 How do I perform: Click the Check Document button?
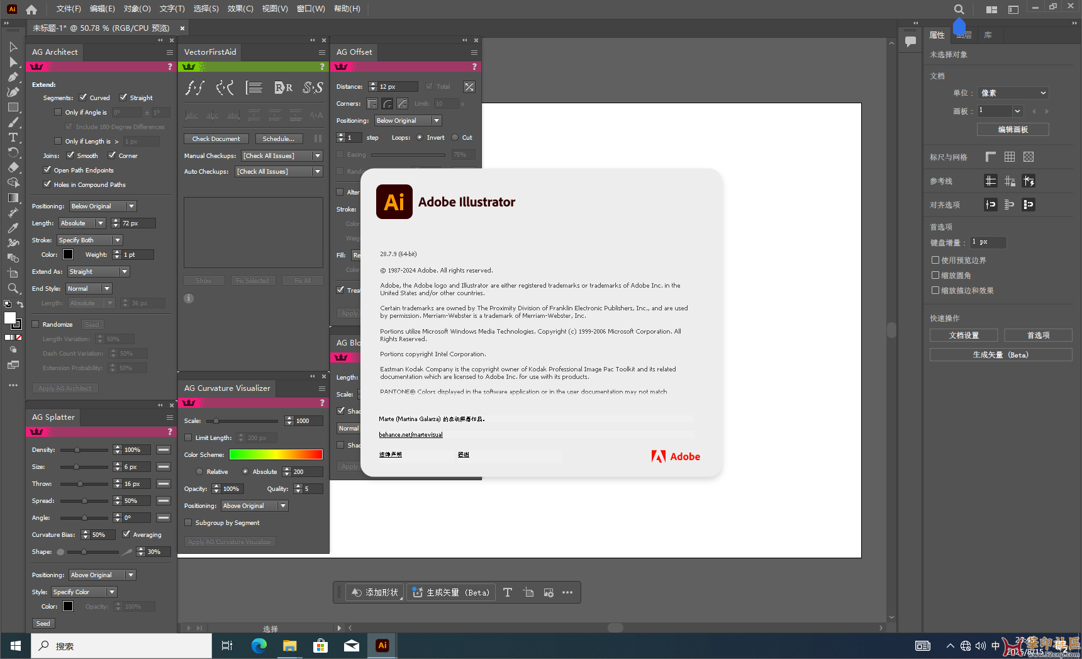tap(216, 139)
